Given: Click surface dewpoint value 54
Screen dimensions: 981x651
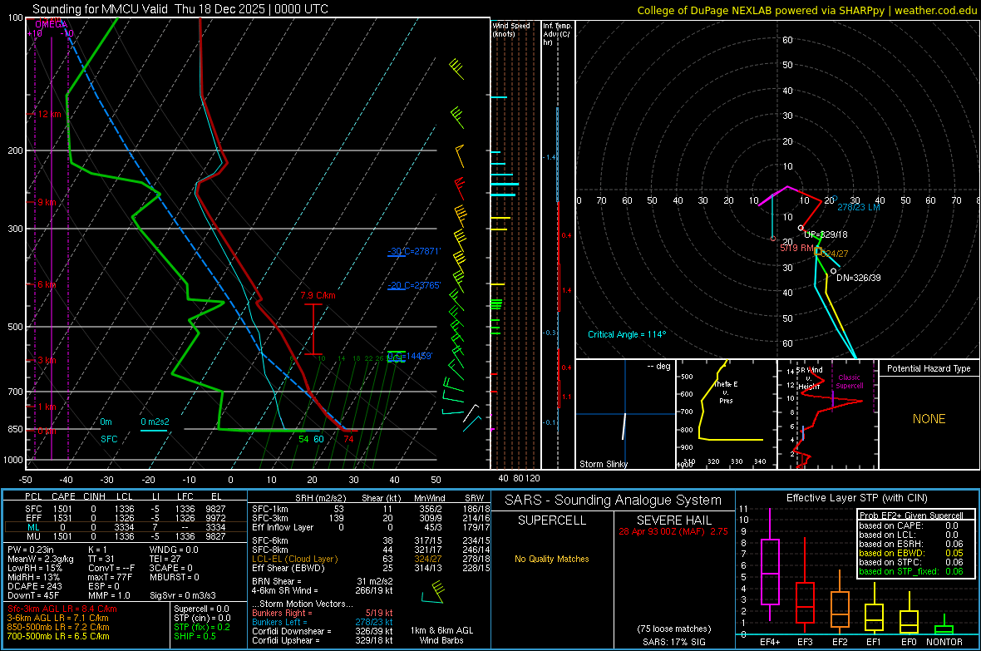Looking at the screenshot, I should pyautogui.click(x=304, y=439).
